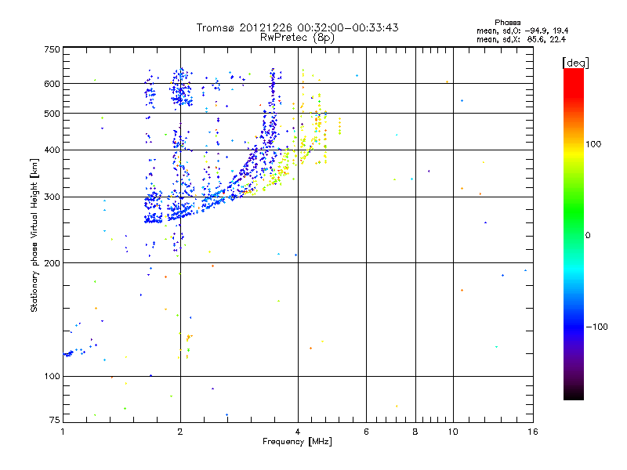This screenshot has width=627, height=470.
Task: Click the y-axis tick label '200'
Action: click(53, 263)
